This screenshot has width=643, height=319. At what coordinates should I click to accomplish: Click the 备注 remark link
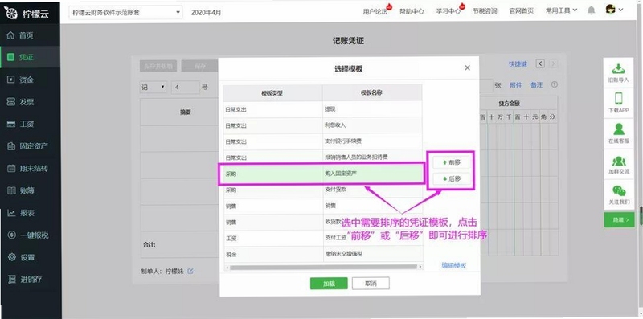[536, 85]
